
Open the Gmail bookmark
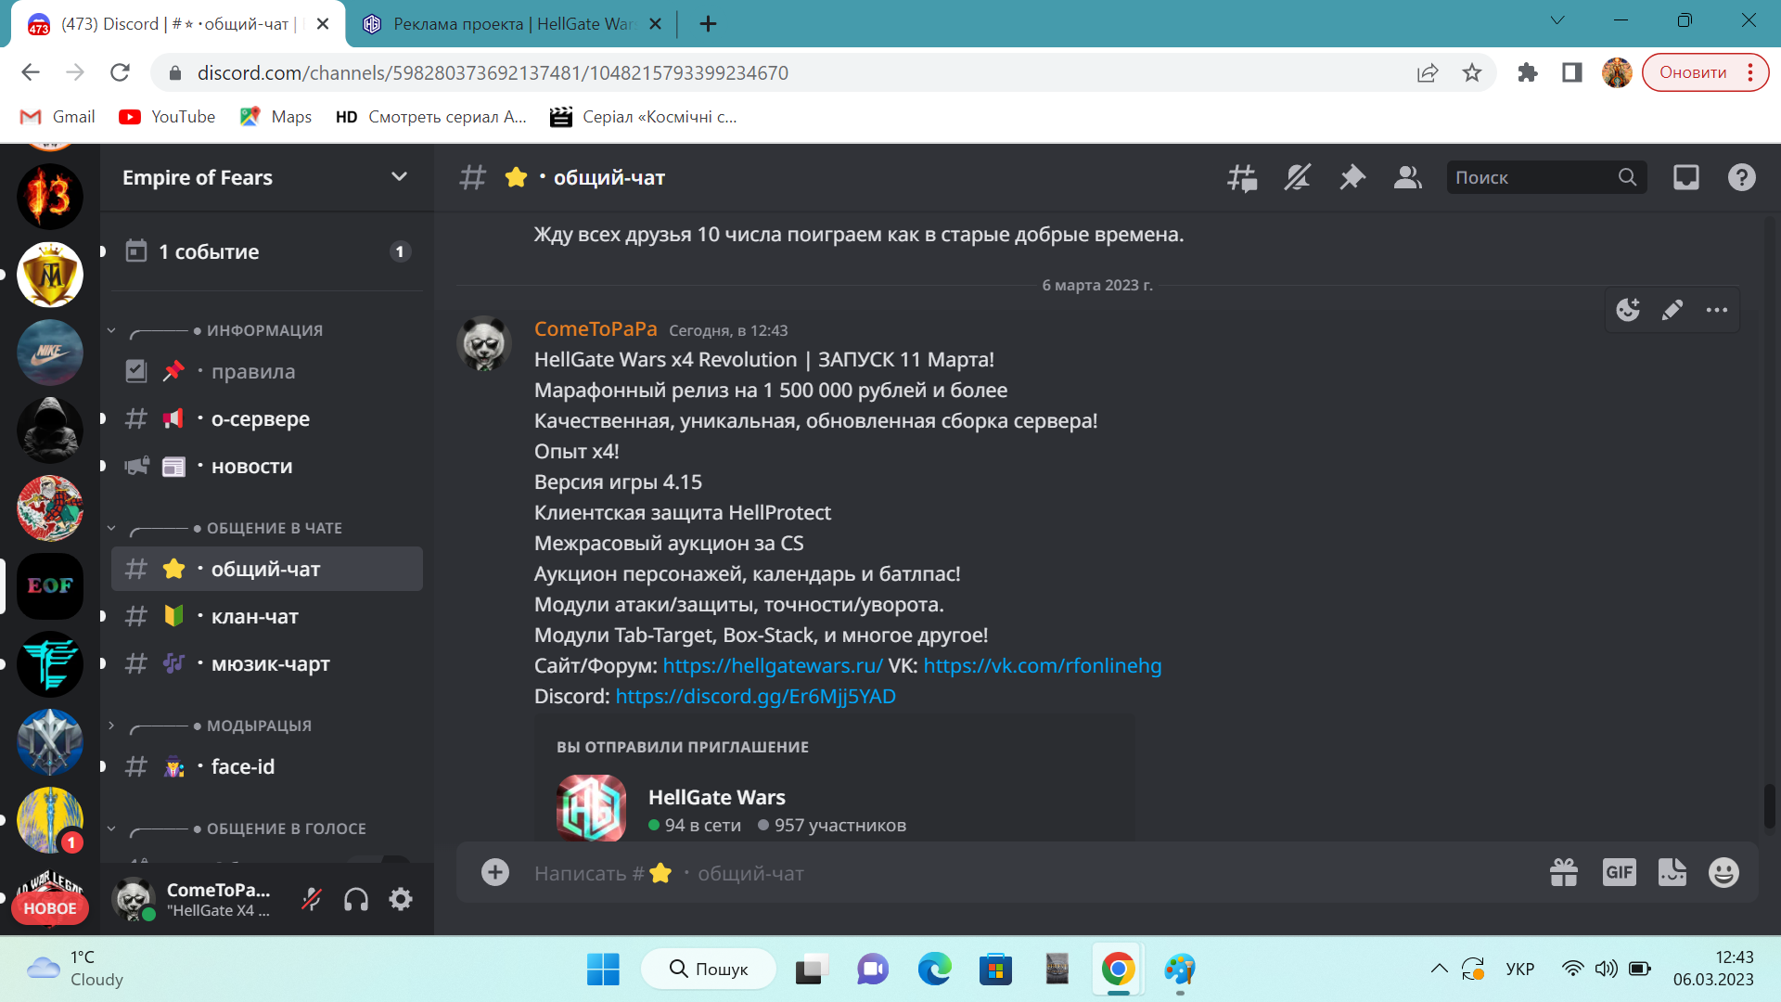pos(58,117)
